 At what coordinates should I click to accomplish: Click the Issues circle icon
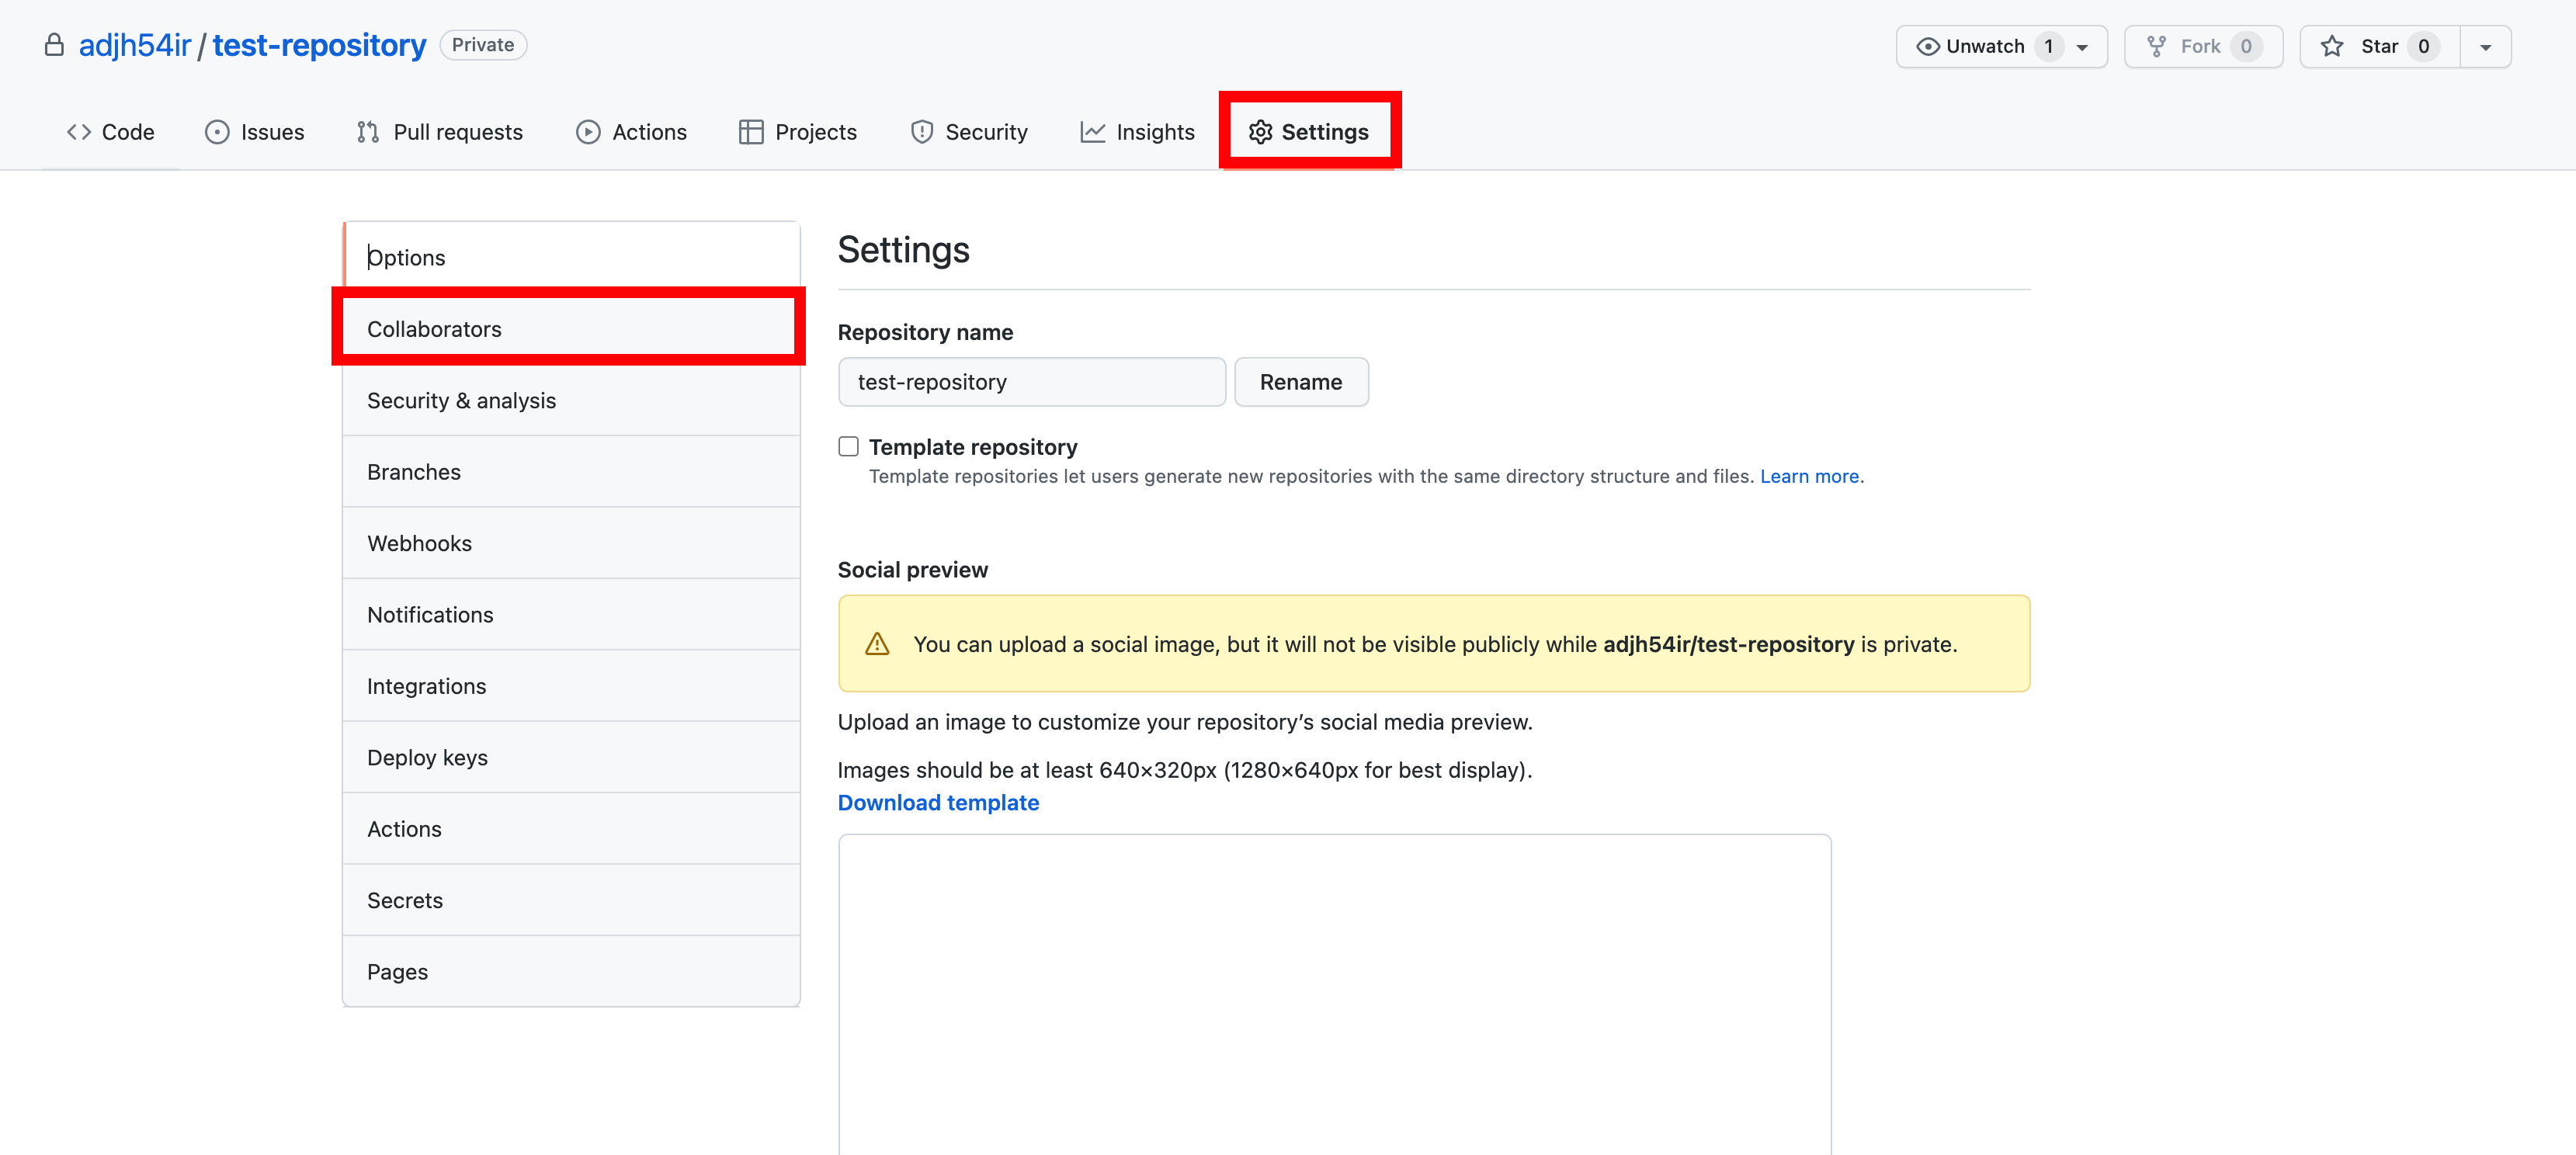(x=217, y=132)
